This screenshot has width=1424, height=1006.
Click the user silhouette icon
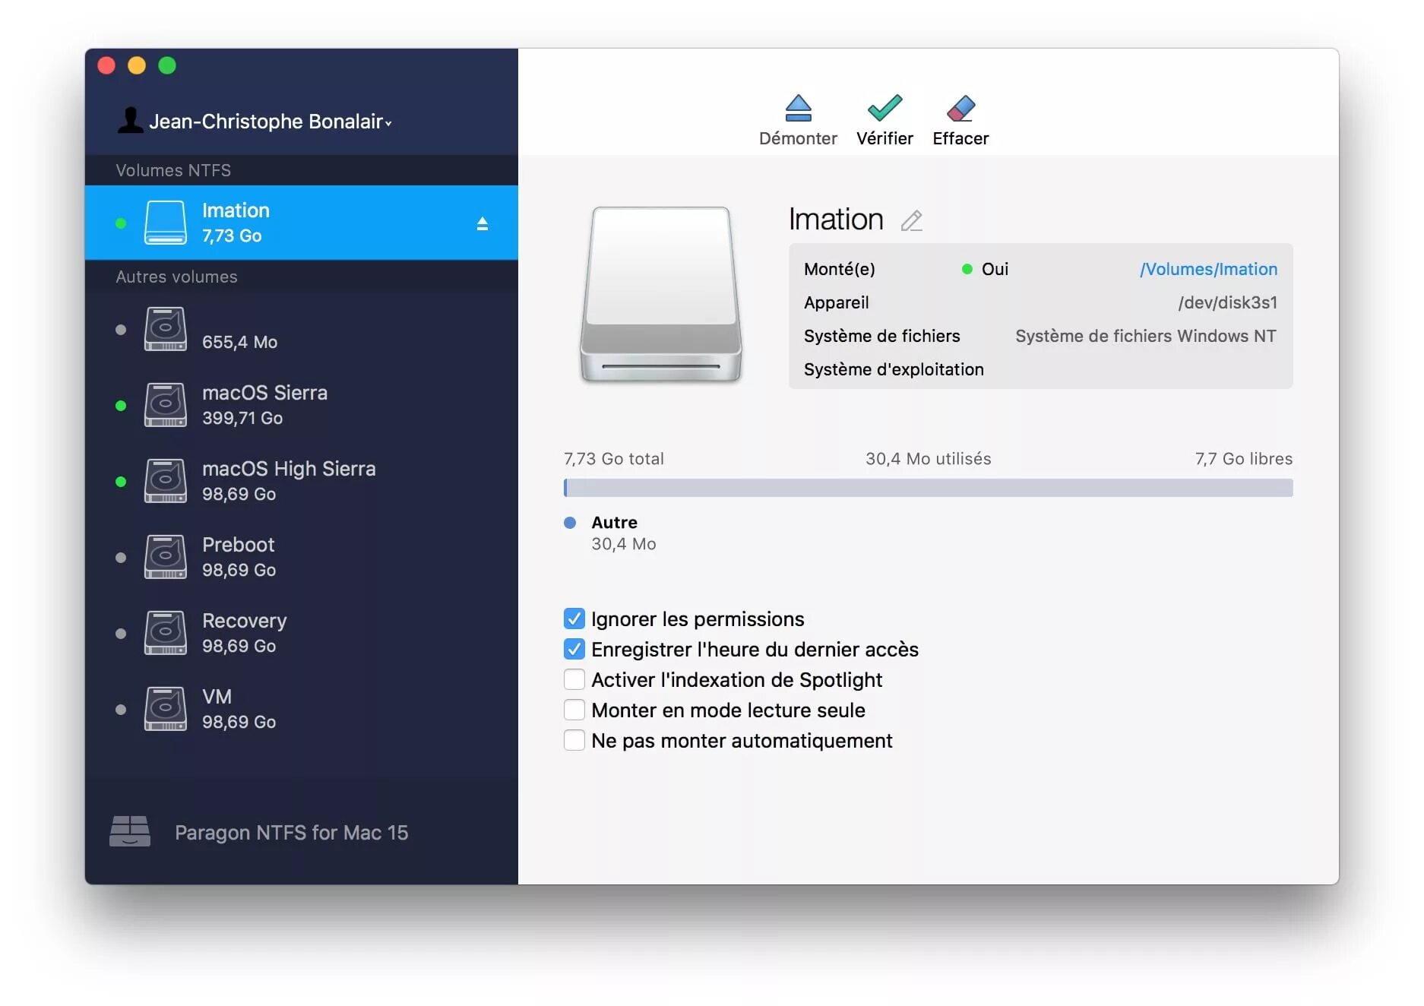131,120
